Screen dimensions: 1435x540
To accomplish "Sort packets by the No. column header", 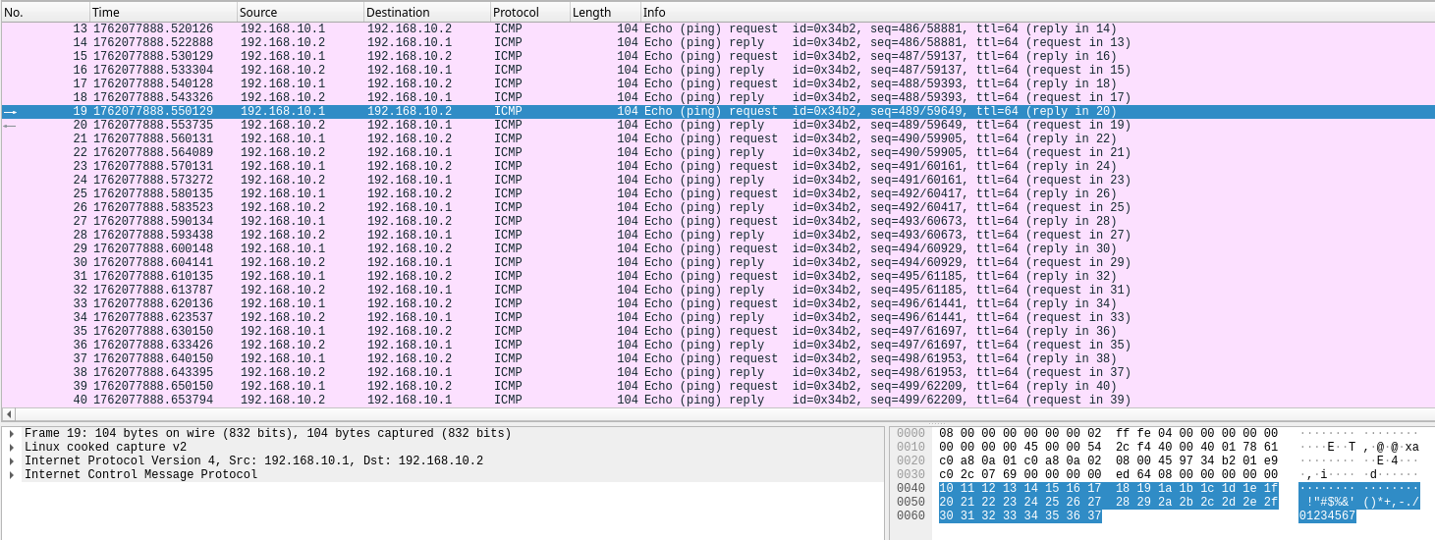I will pyautogui.click(x=44, y=13).
